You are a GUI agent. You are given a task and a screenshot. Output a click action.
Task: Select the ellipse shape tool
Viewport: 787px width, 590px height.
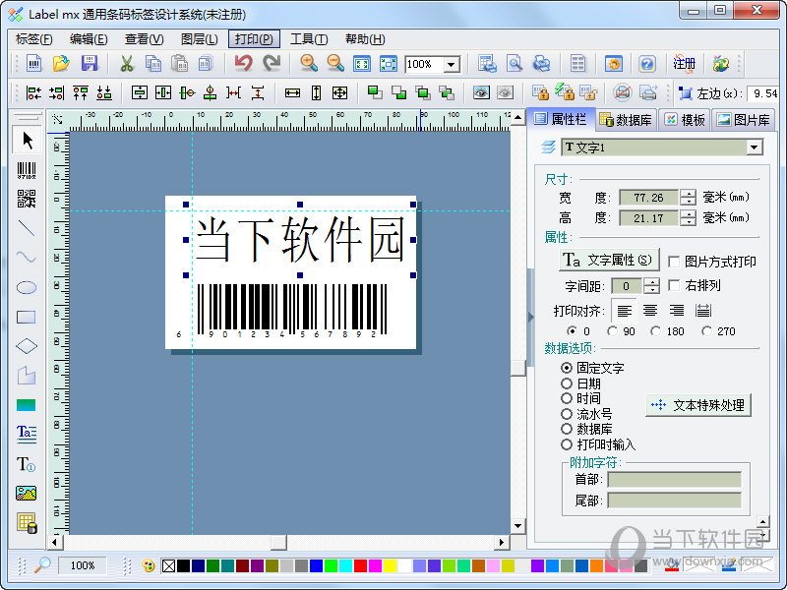[x=27, y=287]
